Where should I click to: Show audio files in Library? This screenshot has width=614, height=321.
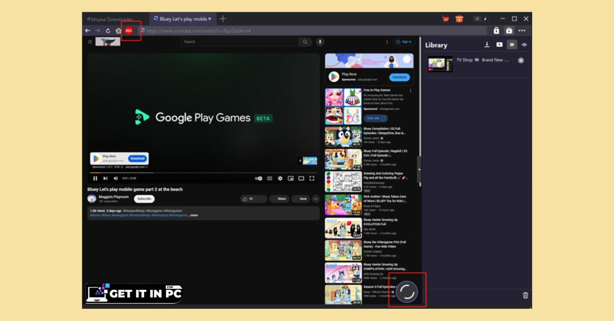524,45
